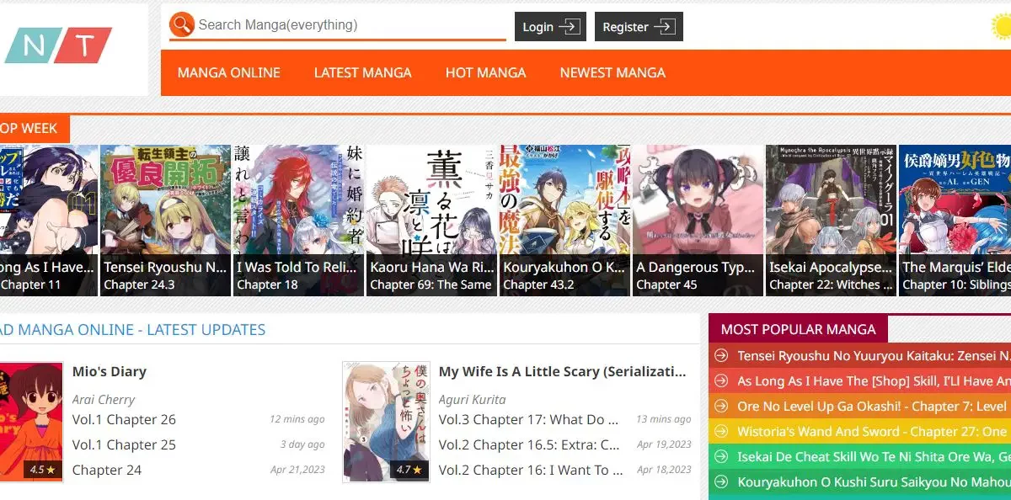Open the Login button

pyautogui.click(x=550, y=27)
